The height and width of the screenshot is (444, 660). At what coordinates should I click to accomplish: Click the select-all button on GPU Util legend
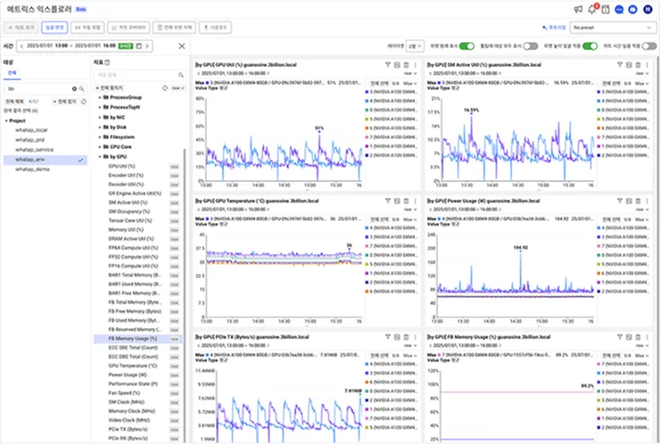click(x=380, y=83)
